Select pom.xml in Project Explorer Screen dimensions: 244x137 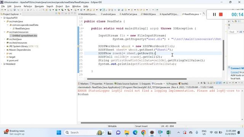tap(13, 61)
